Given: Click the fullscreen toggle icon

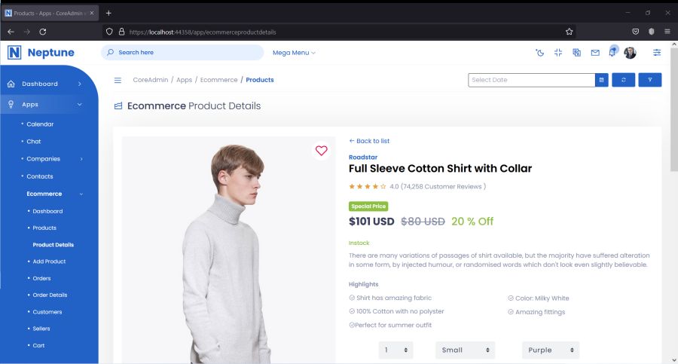Looking at the screenshot, I should (x=558, y=53).
